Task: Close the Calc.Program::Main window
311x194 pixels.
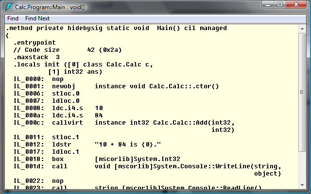Action: pos(296,5)
